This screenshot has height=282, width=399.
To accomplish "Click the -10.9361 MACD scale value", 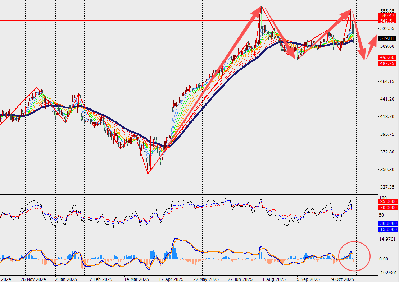I will [x=387, y=273].
